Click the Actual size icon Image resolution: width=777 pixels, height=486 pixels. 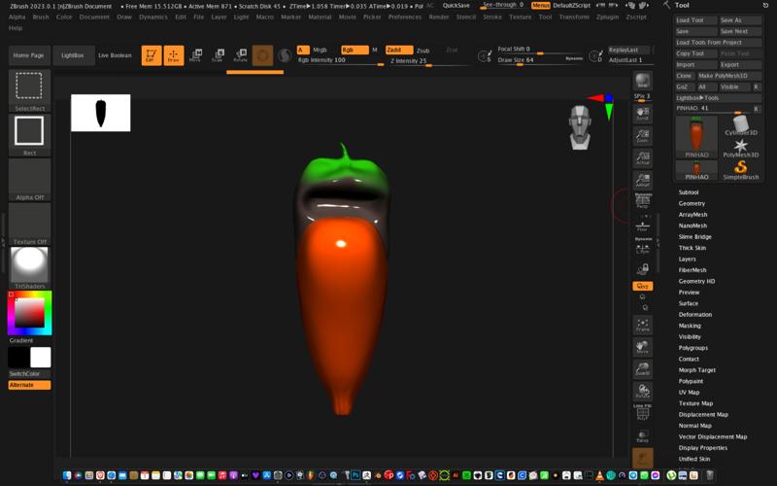tap(642, 157)
